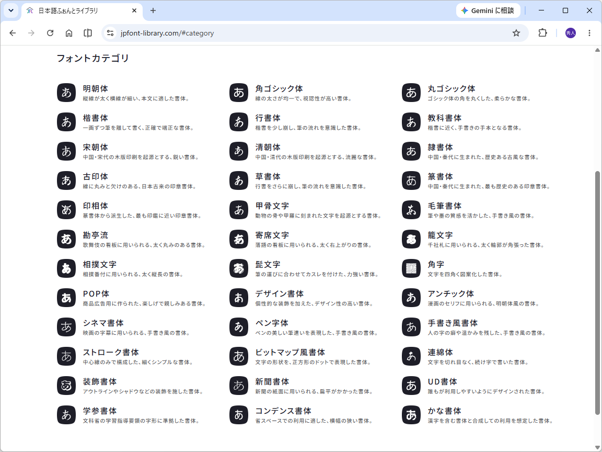
Task: Open the アンチック体 category link
Action: pos(451,293)
